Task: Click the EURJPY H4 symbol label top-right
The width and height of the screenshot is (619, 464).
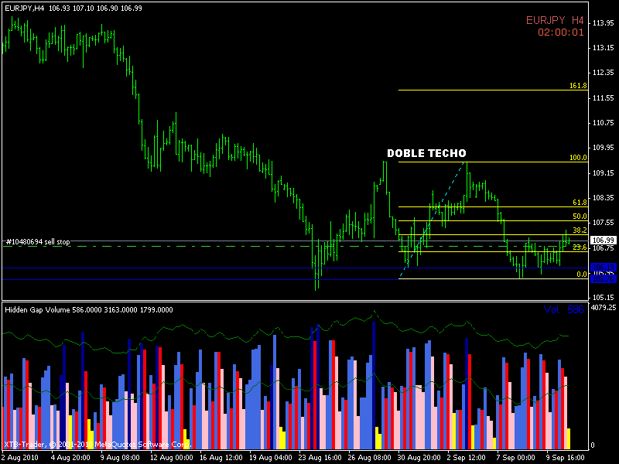Action: click(555, 20)
